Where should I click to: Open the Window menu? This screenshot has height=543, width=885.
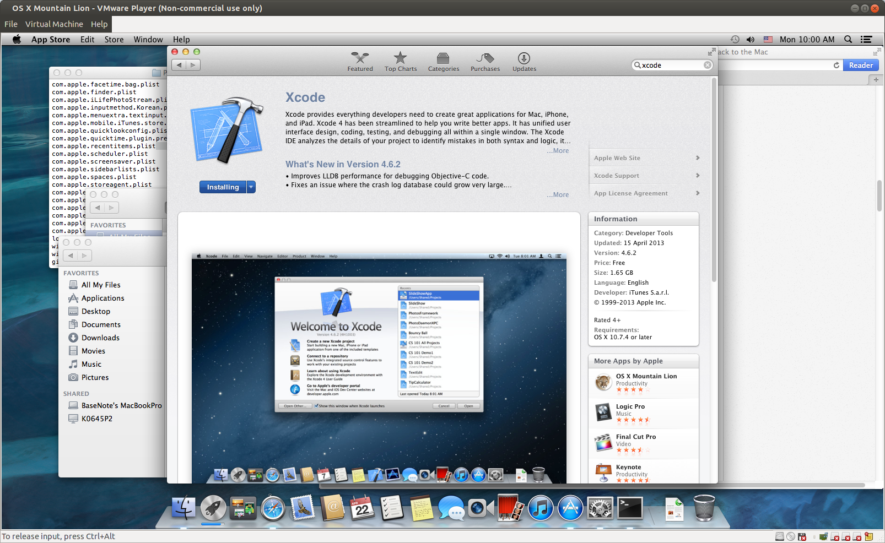(x=148, y=40)
